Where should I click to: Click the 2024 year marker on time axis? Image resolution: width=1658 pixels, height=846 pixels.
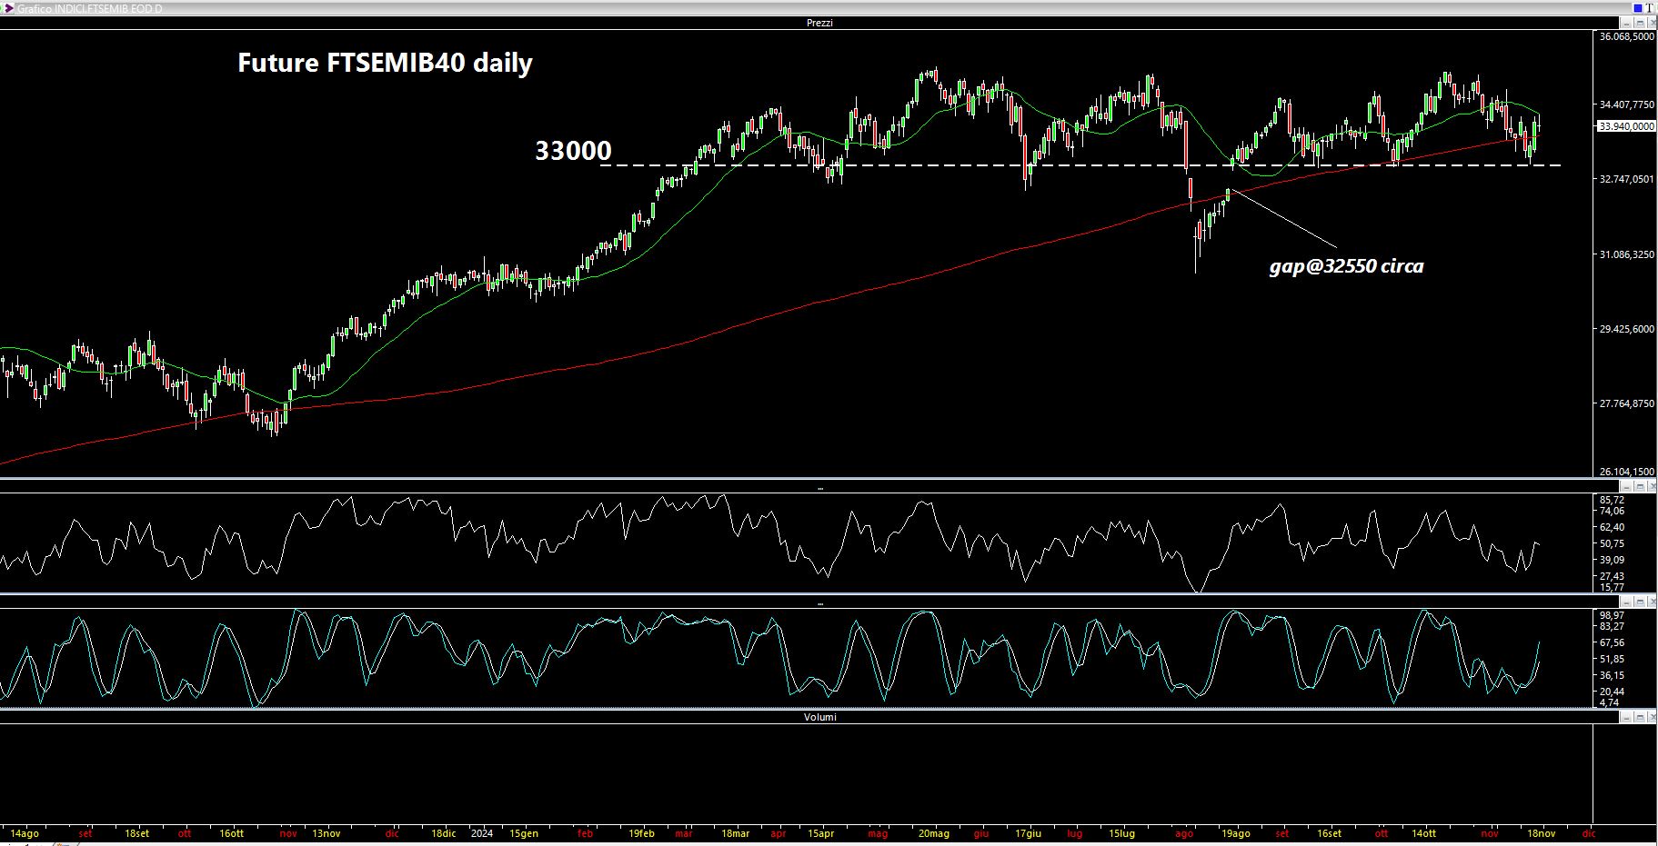482,833
